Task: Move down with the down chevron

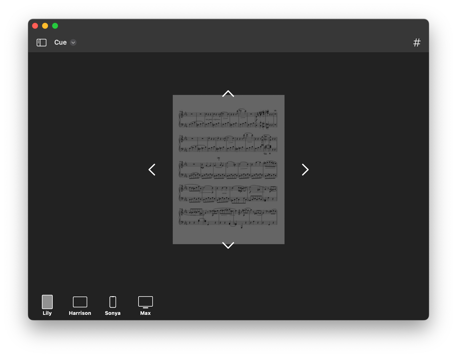Action: [228, 245]
